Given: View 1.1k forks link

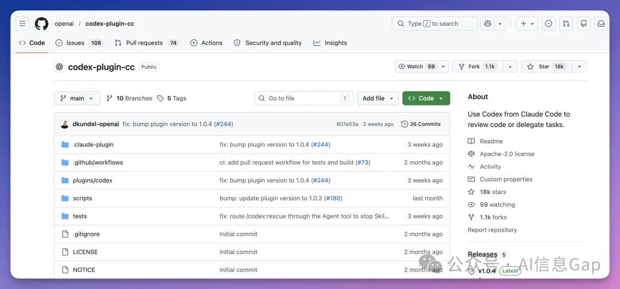Looking at the screenshot, I should click(x=487, y=217).
